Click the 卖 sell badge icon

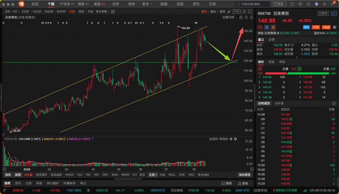pos(299,69)
